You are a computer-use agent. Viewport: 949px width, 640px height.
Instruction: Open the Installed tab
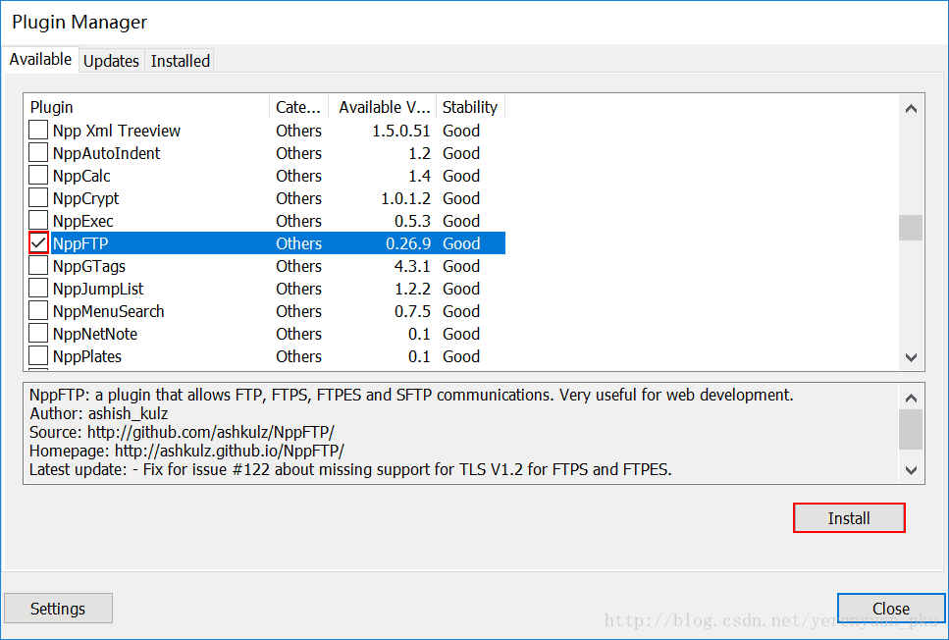(x=180, y=61)
